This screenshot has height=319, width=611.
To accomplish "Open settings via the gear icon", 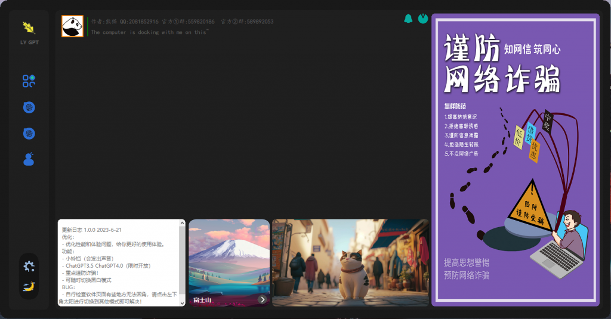I will pyautogui.click(x=29, y=267).
